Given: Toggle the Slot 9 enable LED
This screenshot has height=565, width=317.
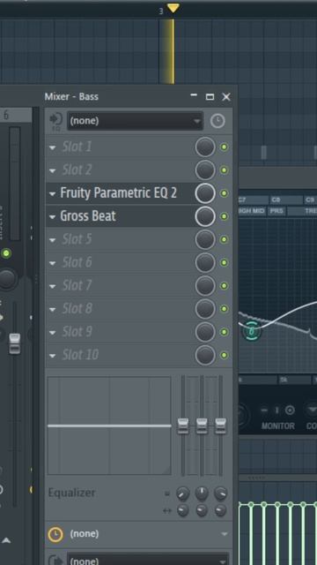Looking at the screenshot, I should click(x=225, y=332).
